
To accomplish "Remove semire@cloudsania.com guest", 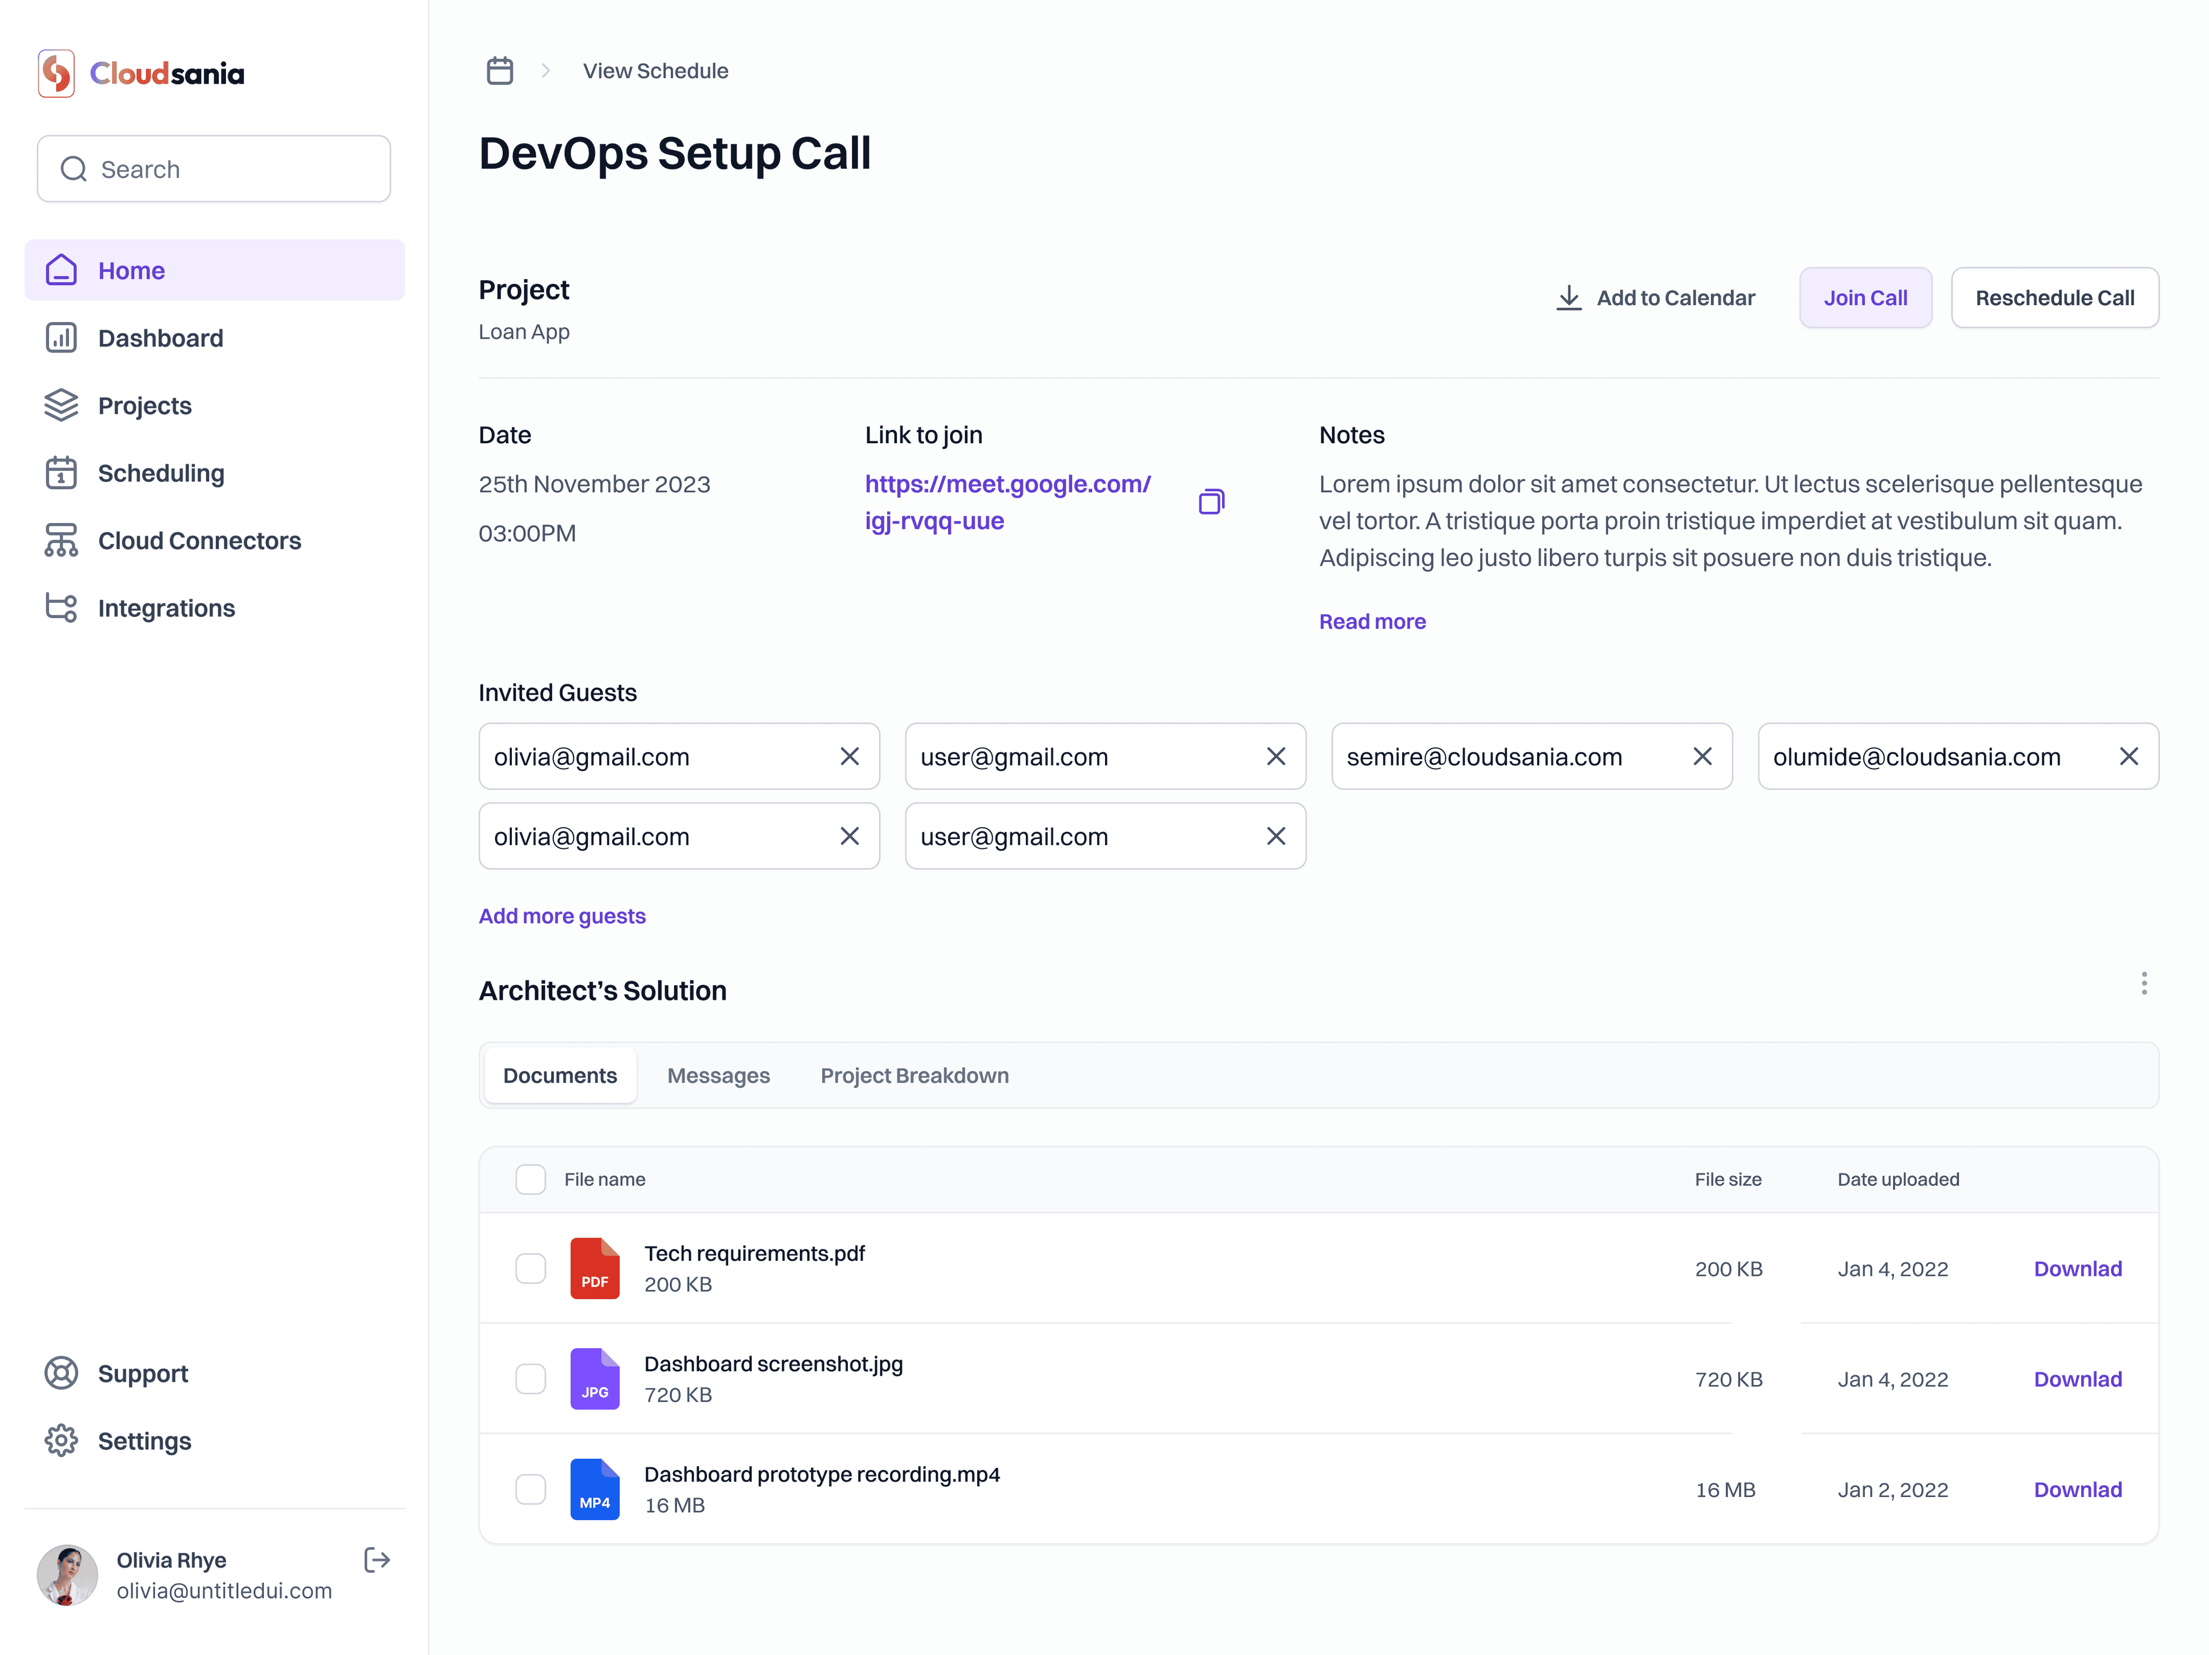I will click(x=1702, y=757).
